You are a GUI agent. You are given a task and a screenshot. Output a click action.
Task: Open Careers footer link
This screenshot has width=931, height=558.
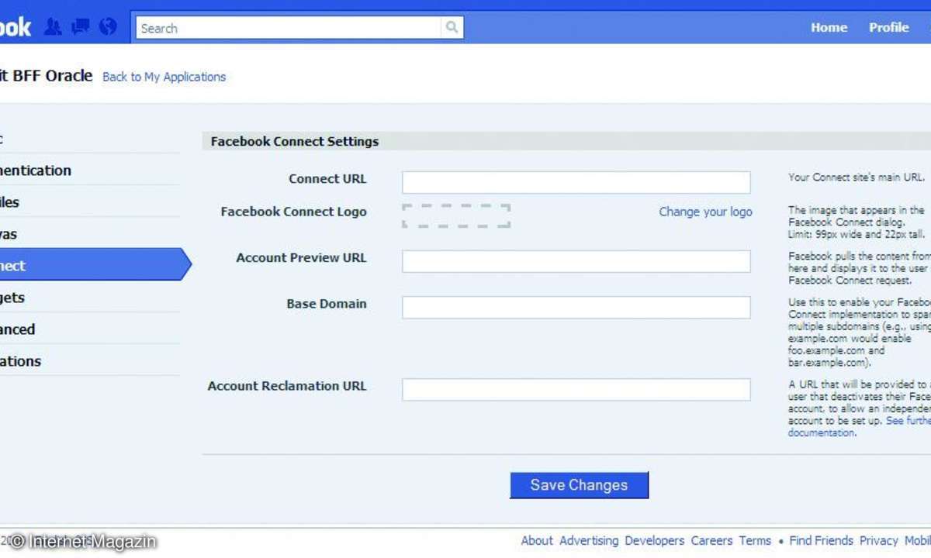[711, 541]
